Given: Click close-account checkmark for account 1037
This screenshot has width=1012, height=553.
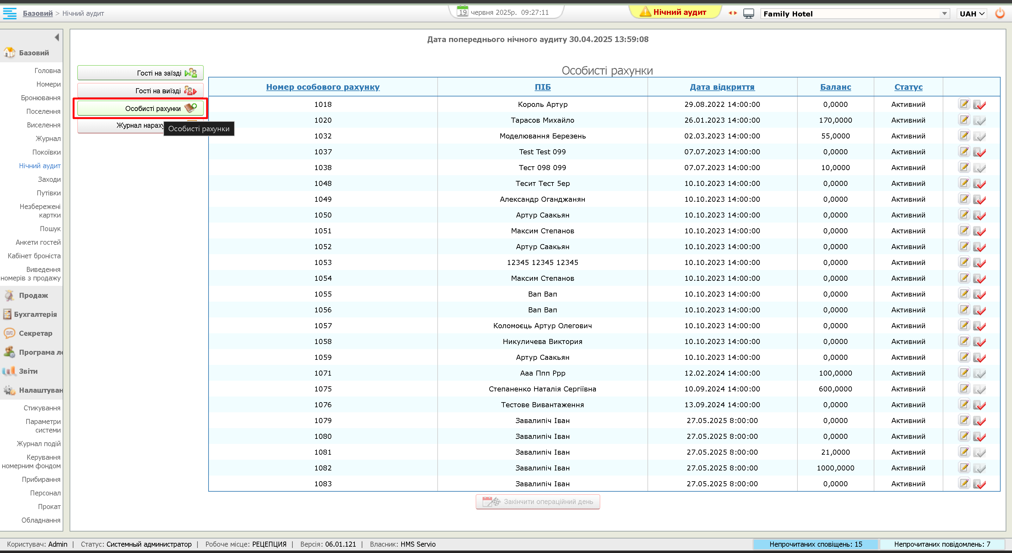Looking at the screenshot, I should click(x=979, y=152).
